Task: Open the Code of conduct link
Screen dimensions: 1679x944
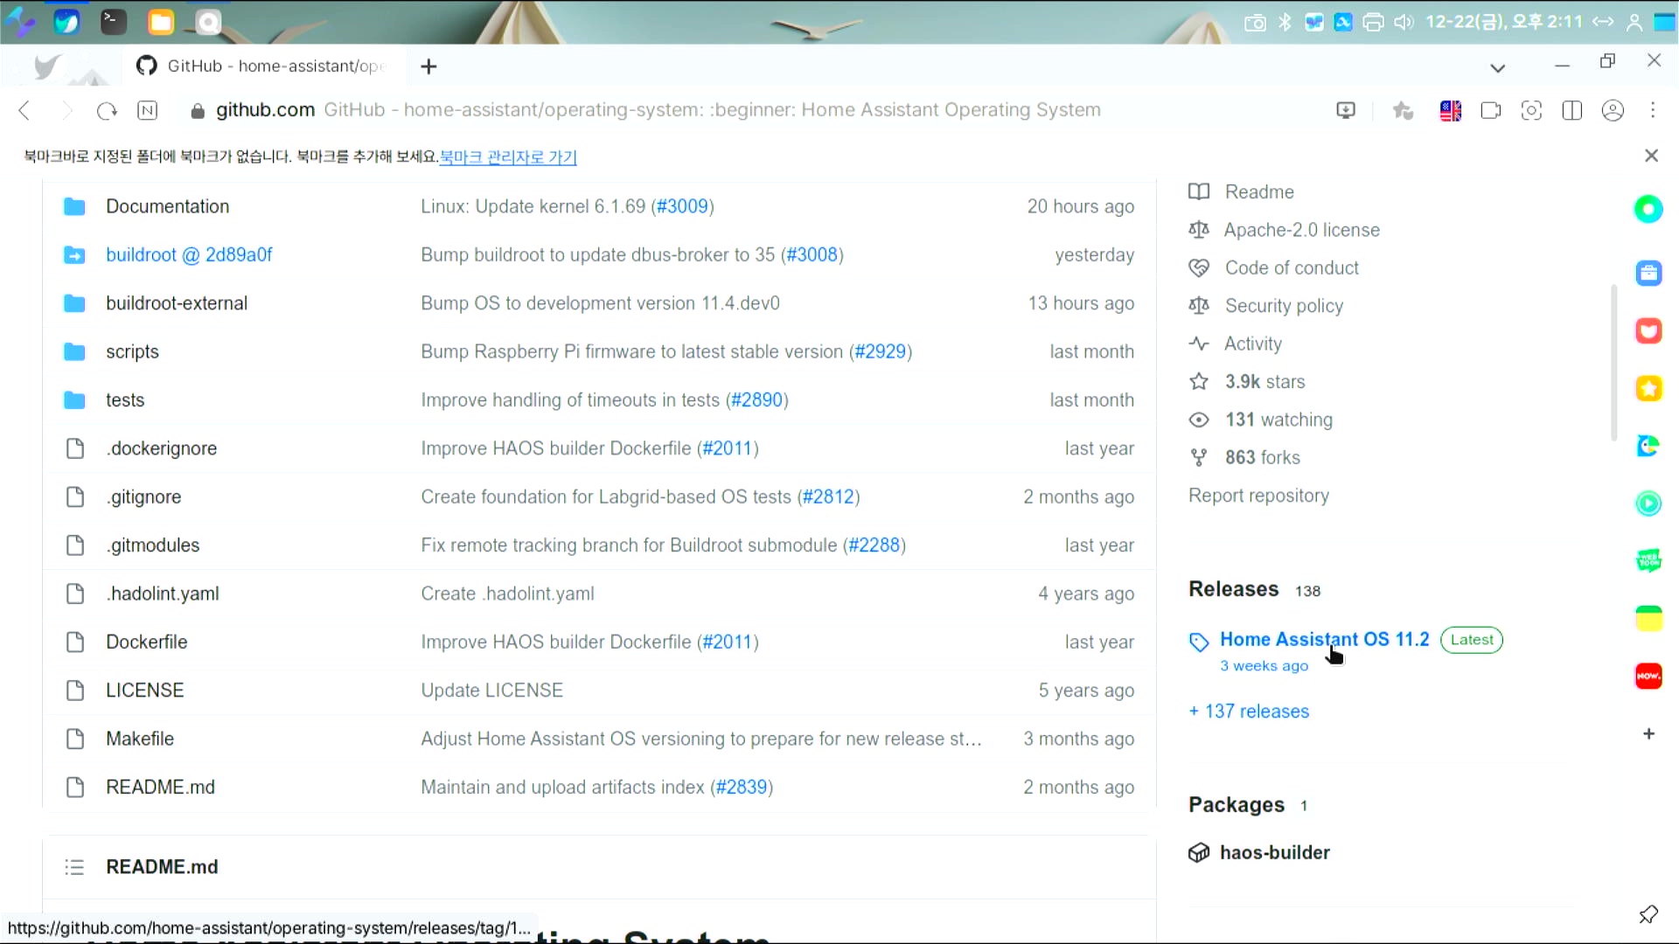Action: tap(1291, 267)
